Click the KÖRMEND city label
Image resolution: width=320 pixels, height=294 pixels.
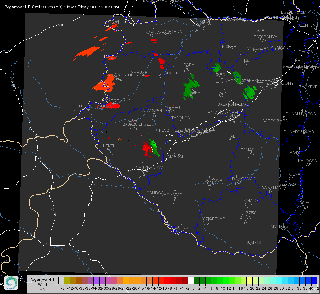click(114, 100)
